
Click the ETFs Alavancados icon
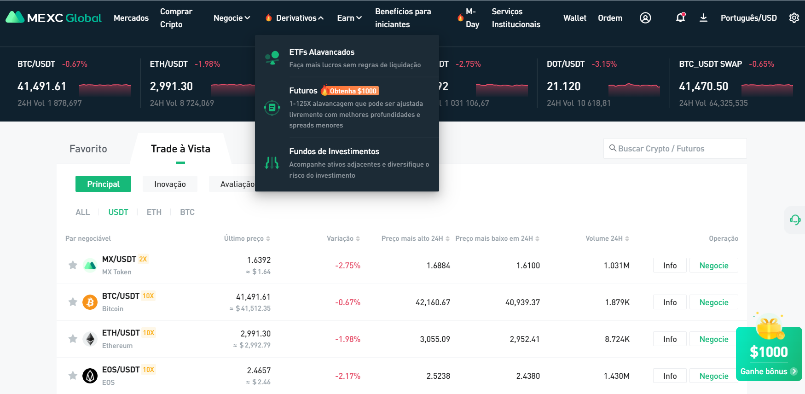click(272, 58)
